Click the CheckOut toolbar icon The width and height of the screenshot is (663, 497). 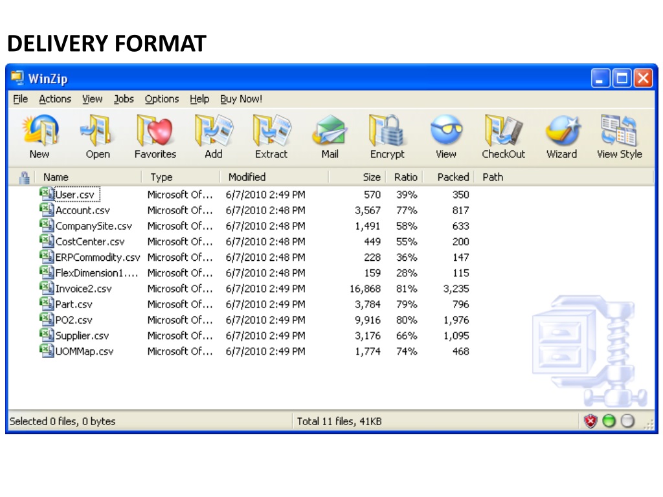(504, 131)
